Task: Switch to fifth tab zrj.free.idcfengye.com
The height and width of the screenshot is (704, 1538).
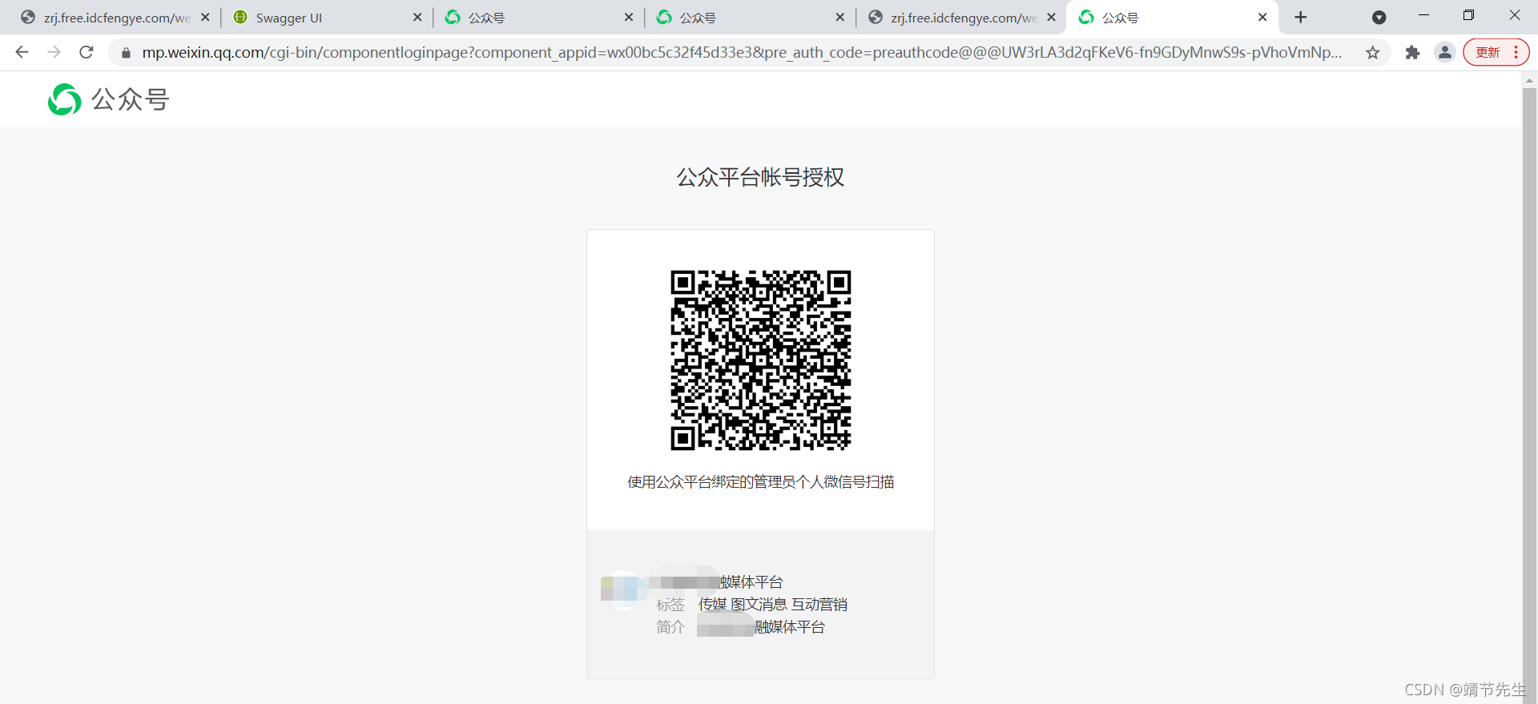Action: 962,18
